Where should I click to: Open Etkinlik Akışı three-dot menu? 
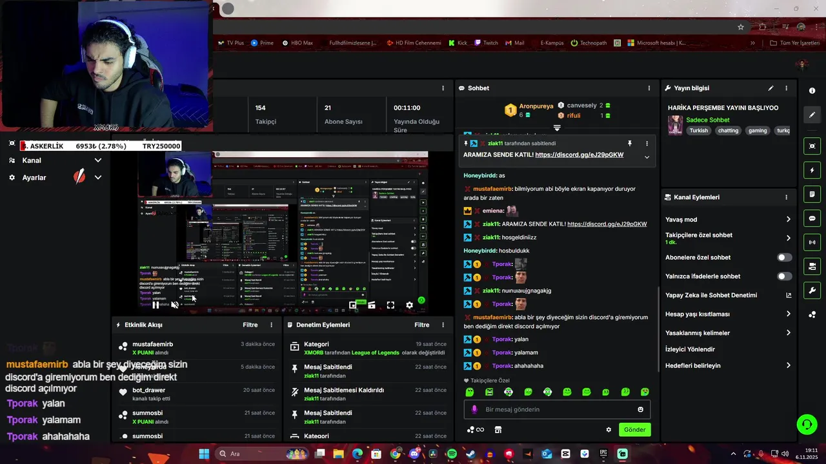(271, 325)
